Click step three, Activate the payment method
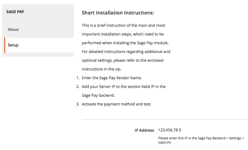The image size is (248, 150). click(x=117, y=104)
